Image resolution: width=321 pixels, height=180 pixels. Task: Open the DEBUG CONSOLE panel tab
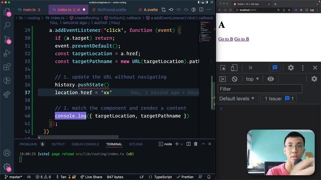tap(85, 144)
